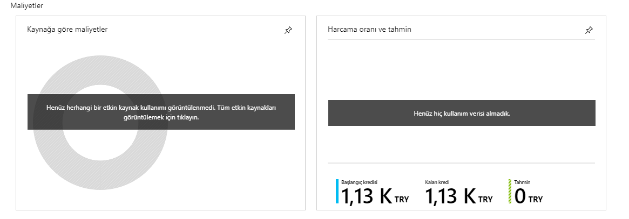Click the Kalan kredi label
Image resolution: width=629 pixels, height=219 pixels.
coord(437,182)
